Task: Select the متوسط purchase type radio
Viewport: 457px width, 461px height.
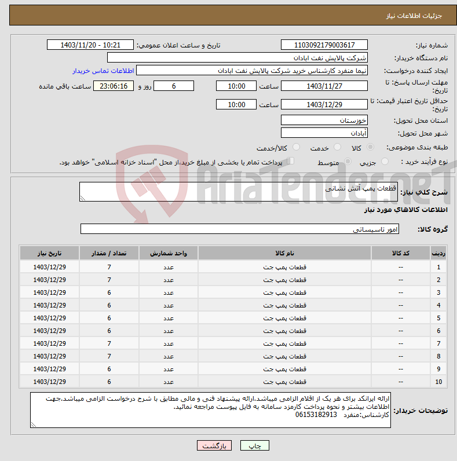Action: tap(348, 161)
